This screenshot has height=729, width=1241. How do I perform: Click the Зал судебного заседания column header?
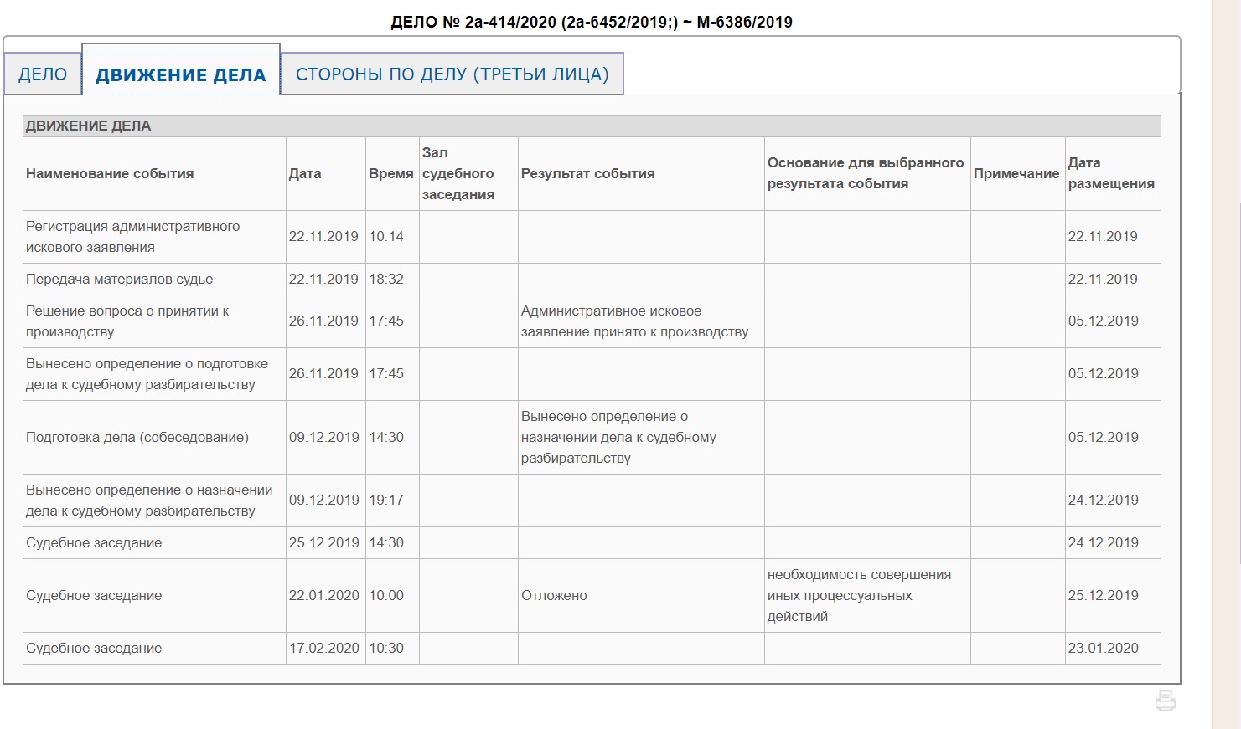click(458, 173)
